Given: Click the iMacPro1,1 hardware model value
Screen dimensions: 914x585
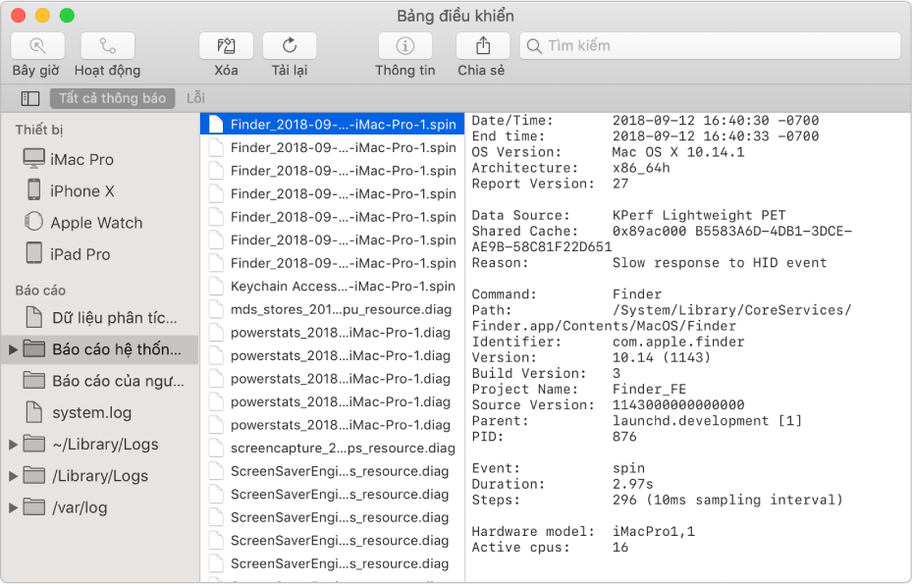Looking at the screenshot, I should click(654, 531).
